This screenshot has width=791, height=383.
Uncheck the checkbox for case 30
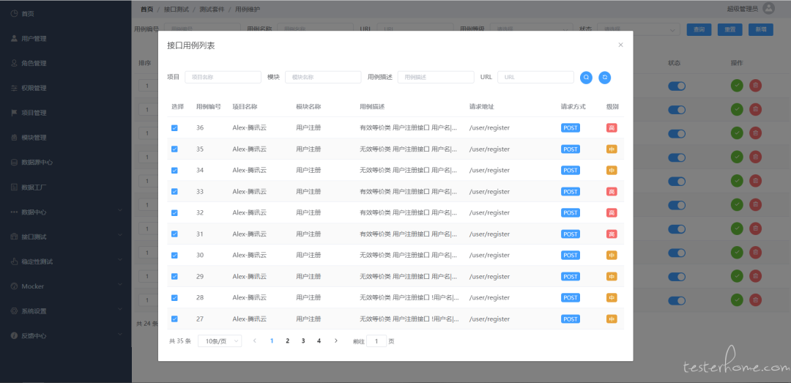pyautogui.click(x=174, y=256)
